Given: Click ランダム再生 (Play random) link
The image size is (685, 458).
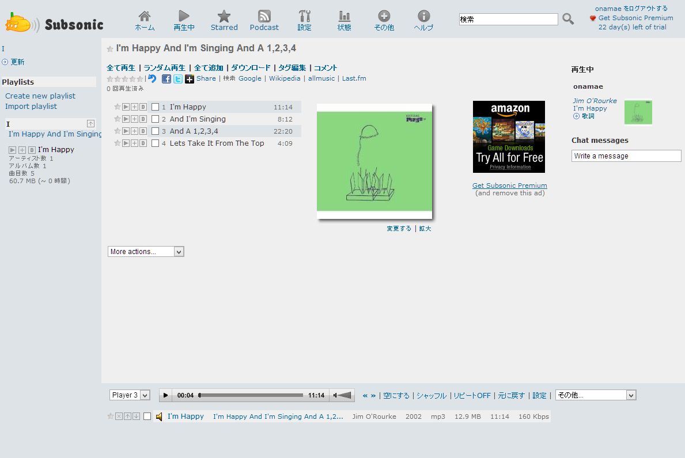Looking at the screenshot, I should [165, 68].
